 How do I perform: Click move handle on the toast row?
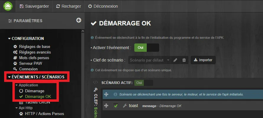106,106
